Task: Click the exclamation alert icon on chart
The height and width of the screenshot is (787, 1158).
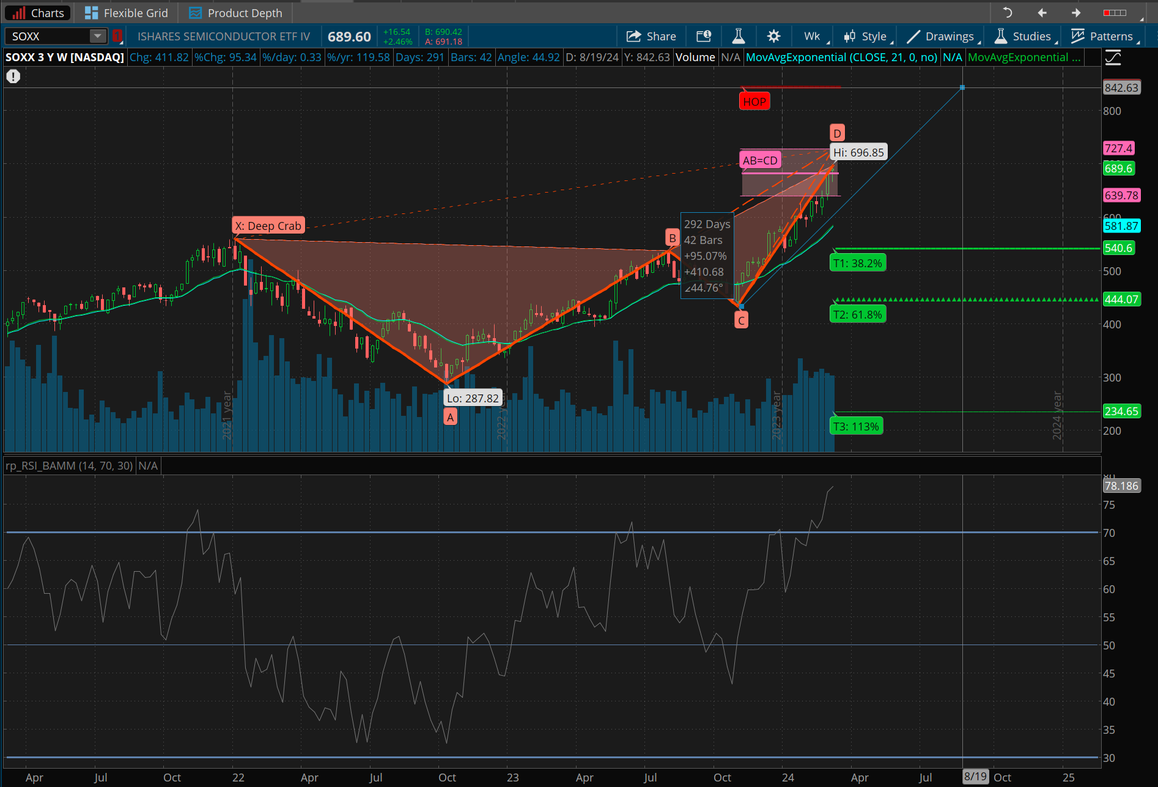Action: point(13,76)
